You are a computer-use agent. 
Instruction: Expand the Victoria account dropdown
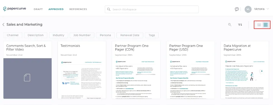pyautogui.click(x=268, y=9)
